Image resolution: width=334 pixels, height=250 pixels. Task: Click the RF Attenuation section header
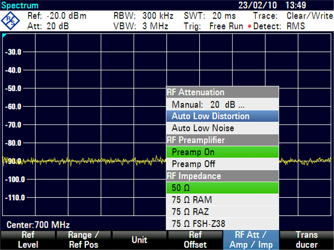[222, 92]
